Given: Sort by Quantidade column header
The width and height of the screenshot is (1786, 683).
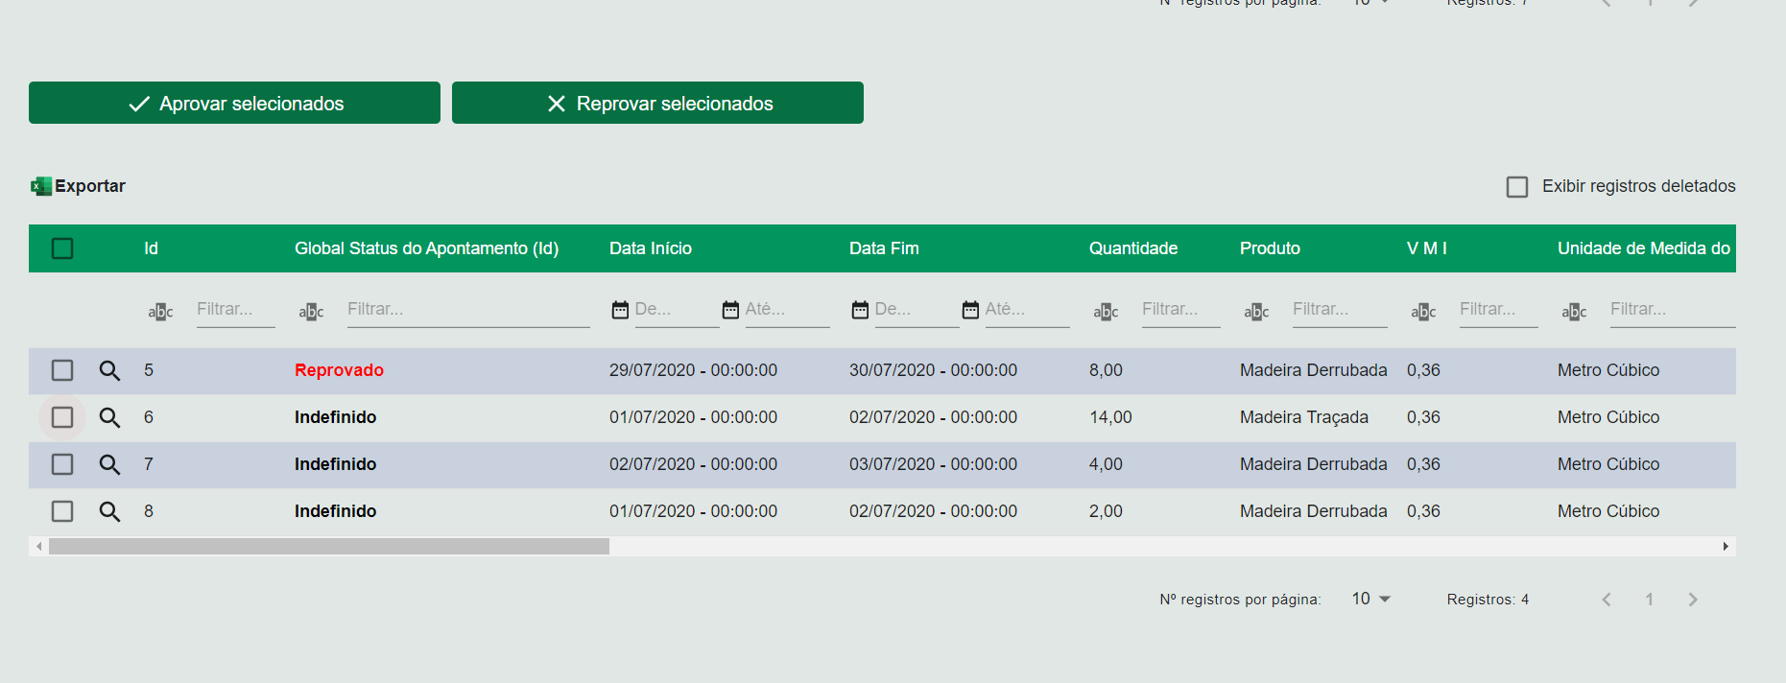Looking at the screenshot, I should [x=1132, y=248].
